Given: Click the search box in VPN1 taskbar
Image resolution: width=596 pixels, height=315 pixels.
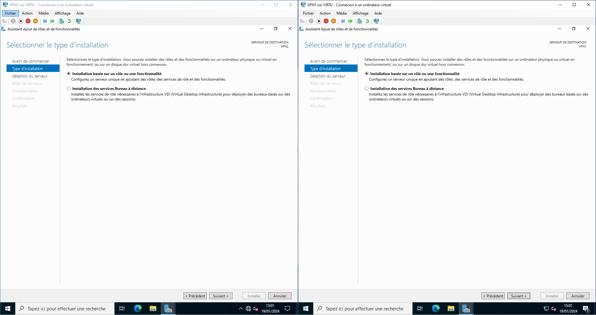Looking at the screenshot, I should [x=364, y=309].
